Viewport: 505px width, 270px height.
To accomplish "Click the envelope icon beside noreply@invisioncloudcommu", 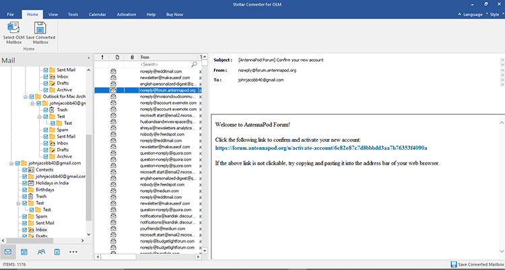I will [113, 97].
